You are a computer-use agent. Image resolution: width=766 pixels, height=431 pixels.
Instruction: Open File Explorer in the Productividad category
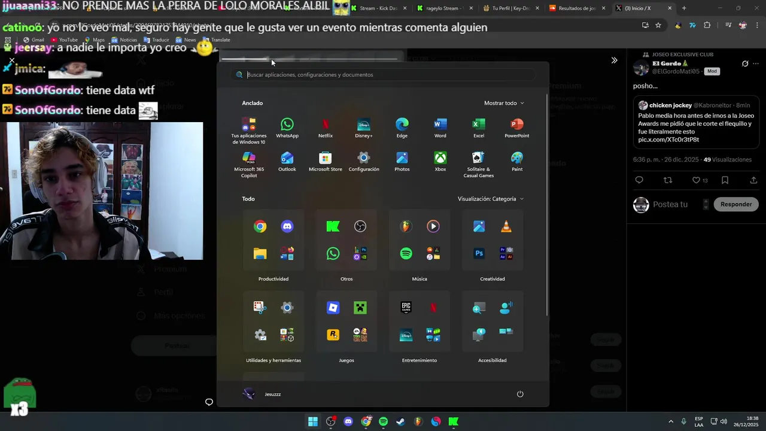(x=260, y=254)
